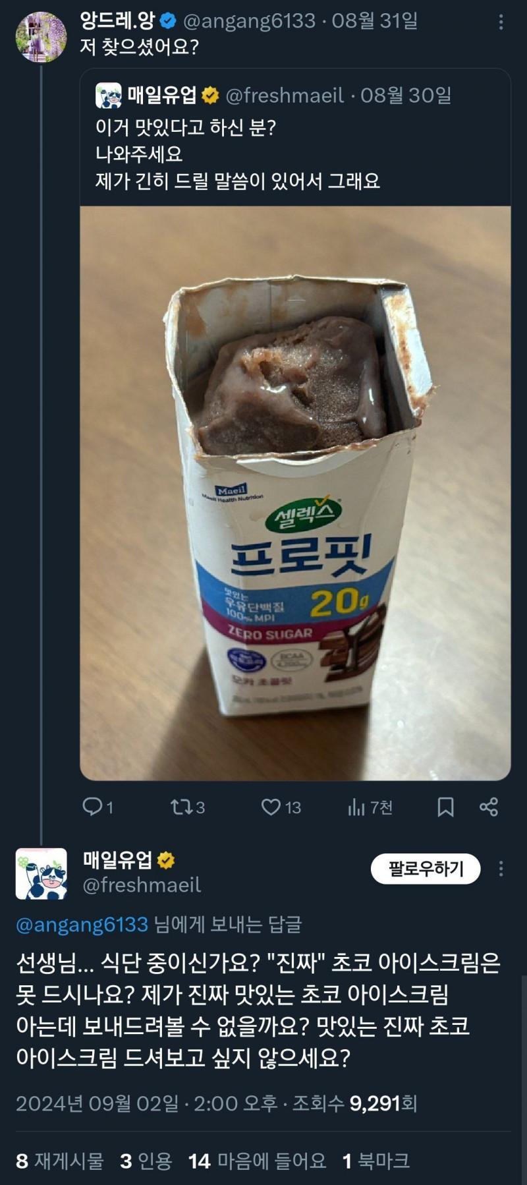The image size is (527, 1185).
Task: Open more options for 매일유업 reply
Action: point(501,869)
